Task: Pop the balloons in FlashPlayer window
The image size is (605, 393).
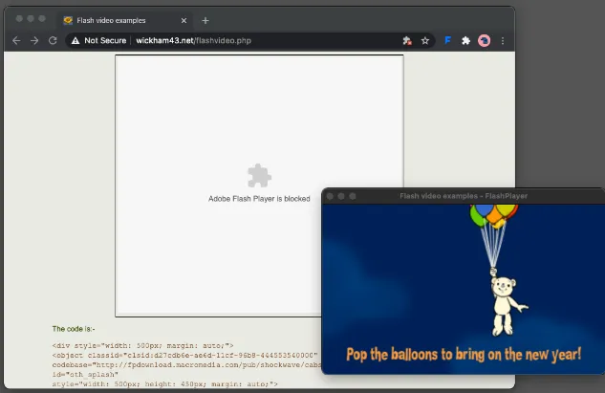Action: coord(494,214)
